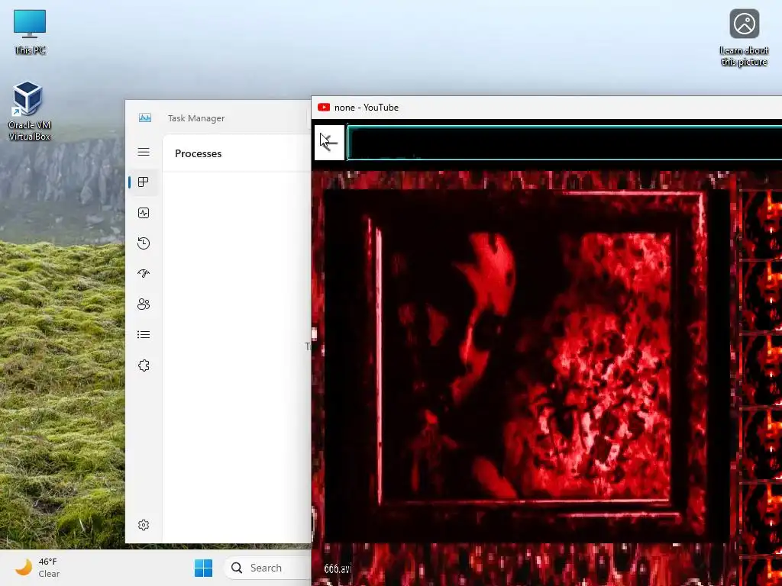This screenshot has width=782, height=586.
Task: Select Users icon in Task Manager sidebar
Action: pyautogui.click(x=144, y=304)
